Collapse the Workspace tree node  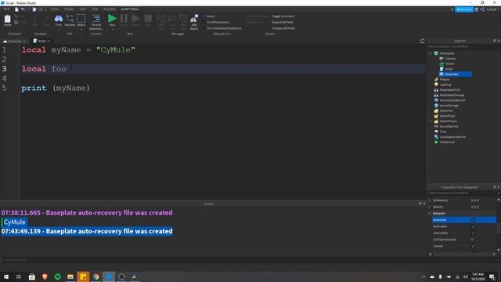coord(431,53)
